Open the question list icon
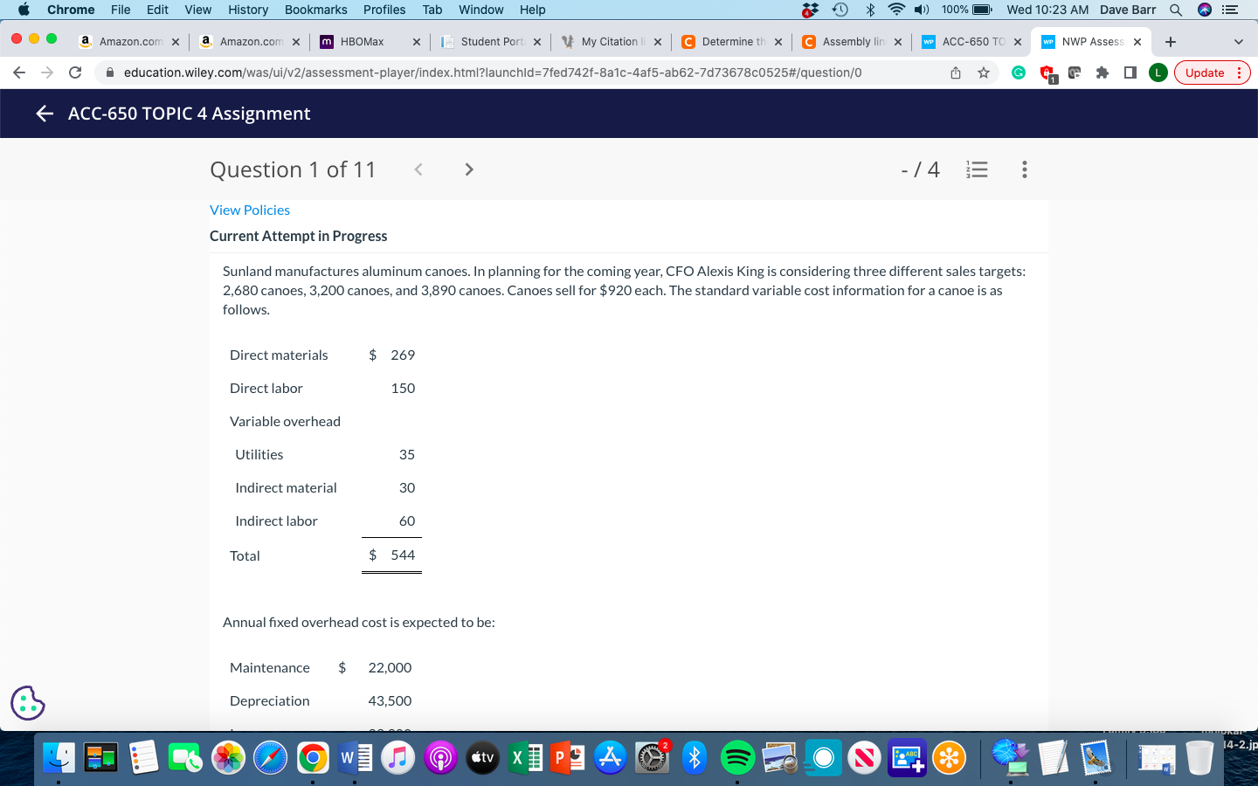Screen dimensions: 1258x786 [977, 169]
